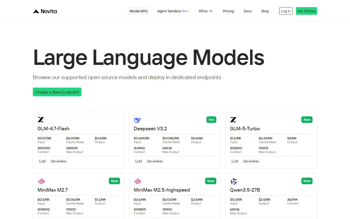Open the Deepseek V3.2 model title

[x=150, y=129]
